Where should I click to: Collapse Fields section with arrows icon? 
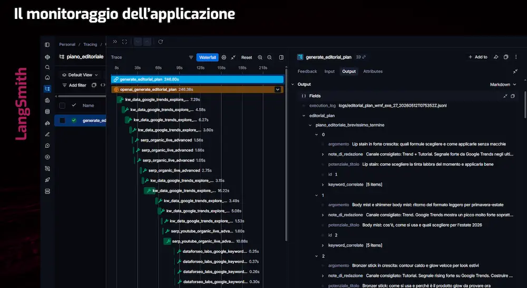click(x=505, y=96)
